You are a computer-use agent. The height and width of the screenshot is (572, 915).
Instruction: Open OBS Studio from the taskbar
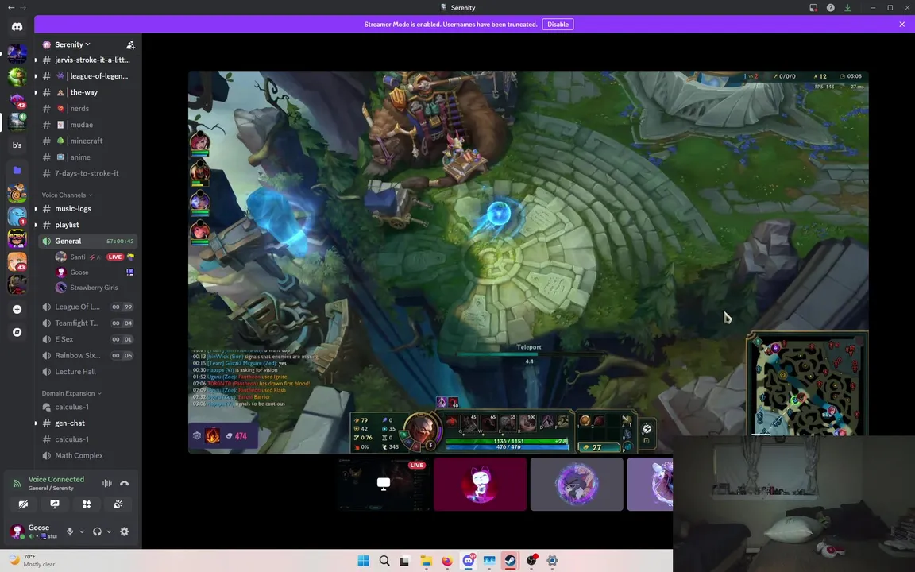coord(531,561)
